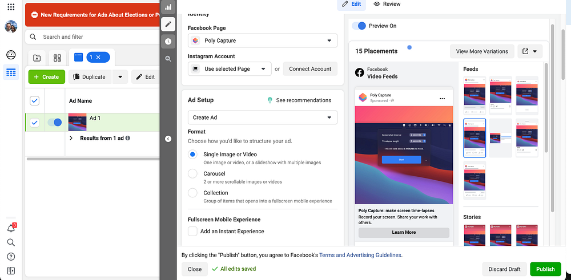Open the ad sets grid tab icon

pyautogui.click(x=57, y=58)
